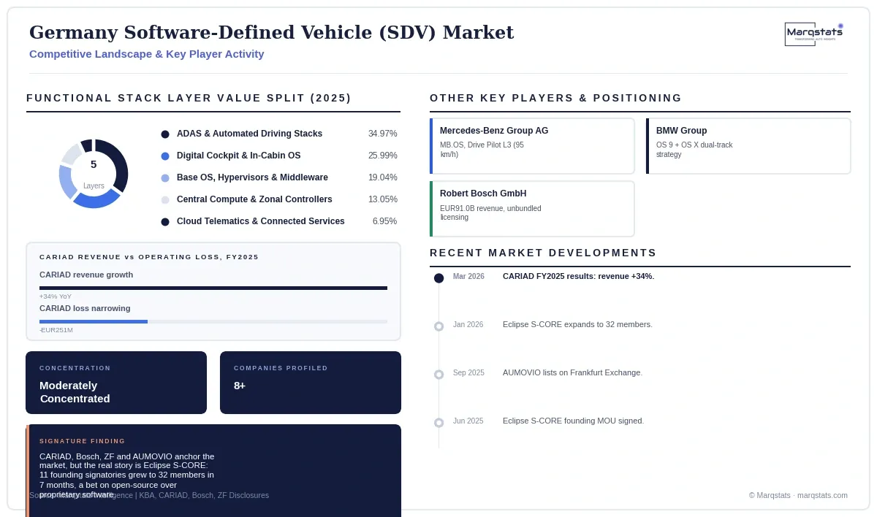
Task: Open the Robert Bosch GmbH card
Action: pyautogui.click(x=532, y=209)
